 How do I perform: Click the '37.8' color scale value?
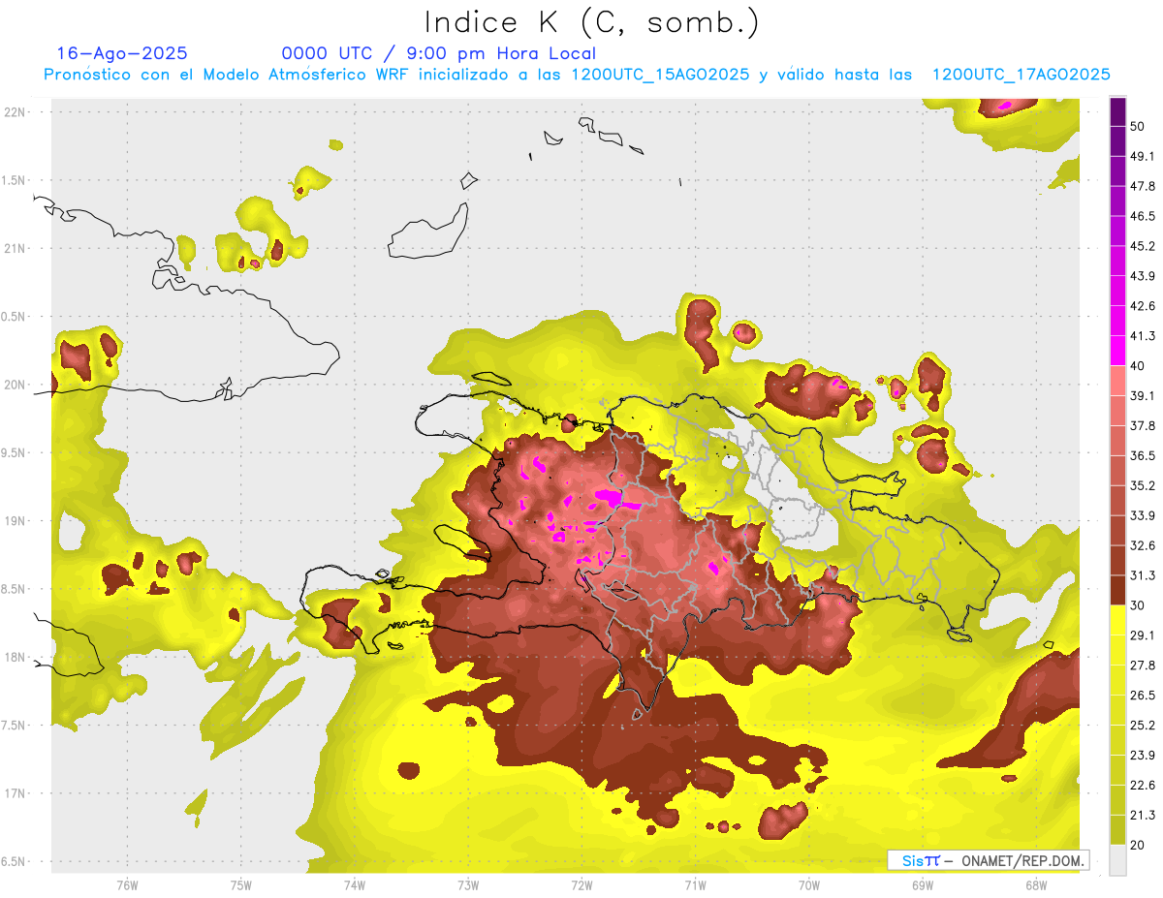[1143, 426]
